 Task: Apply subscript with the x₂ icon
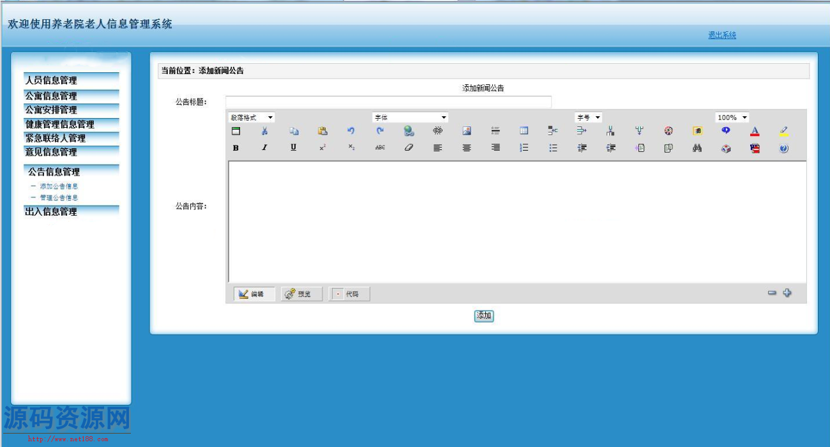[351, 148]
